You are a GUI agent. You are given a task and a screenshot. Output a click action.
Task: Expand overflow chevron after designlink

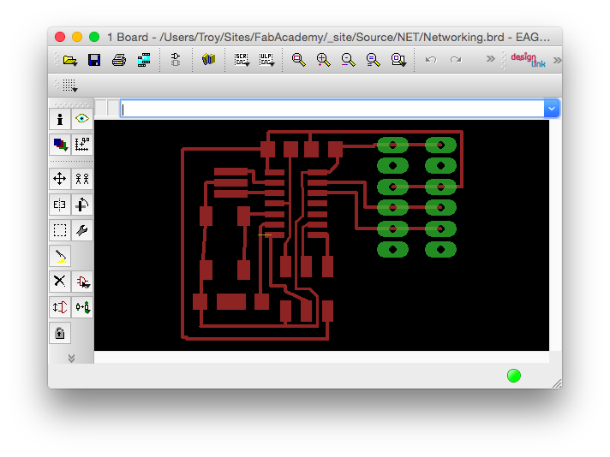pyautogui.click(x=557, y=60)
